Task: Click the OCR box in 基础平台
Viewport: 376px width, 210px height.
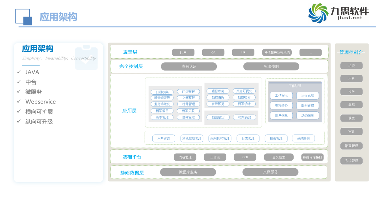Action: pos(245,157)
